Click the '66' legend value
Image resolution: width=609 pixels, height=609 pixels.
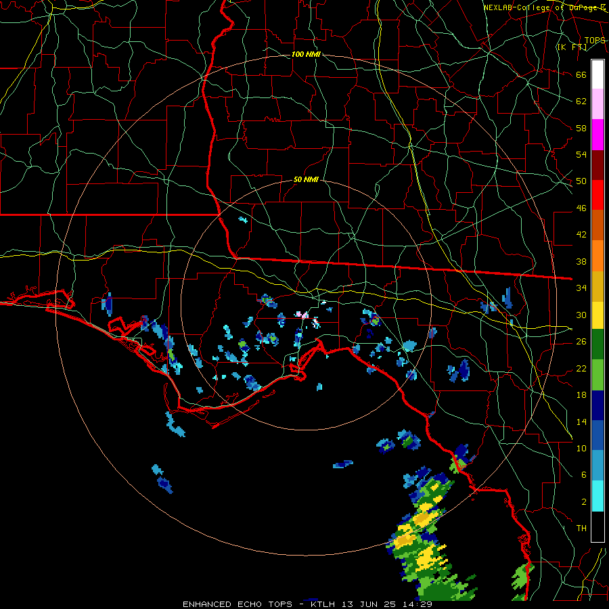(581, 74)
